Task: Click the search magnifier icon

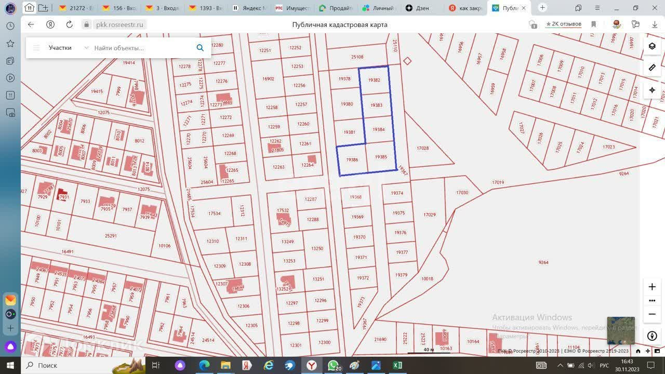Action: pos(200,48)
